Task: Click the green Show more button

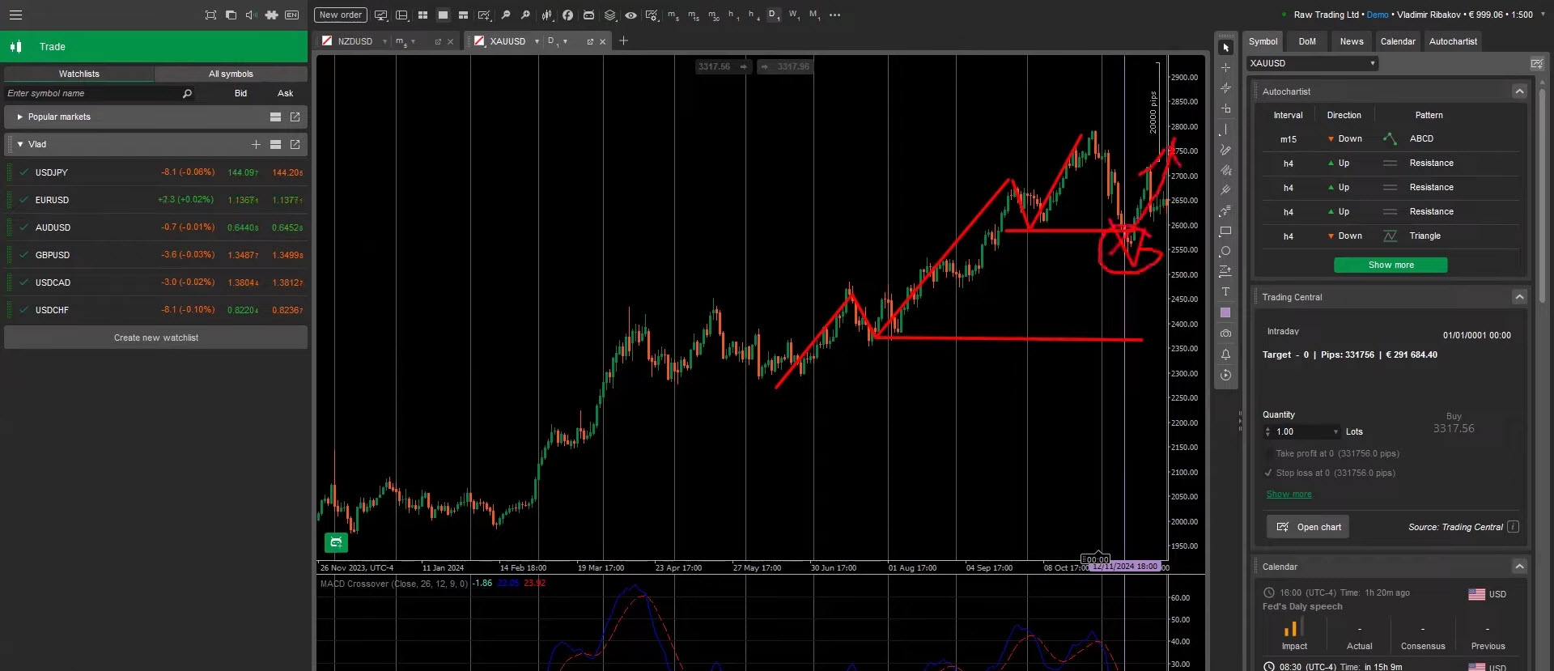Action: pyautogui.click(x=1391, y=265)
